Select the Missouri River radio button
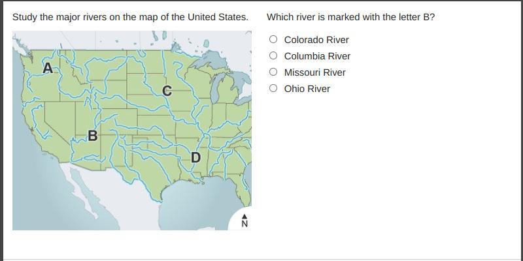This screenshot has width=523, height=261. point(273,72)
